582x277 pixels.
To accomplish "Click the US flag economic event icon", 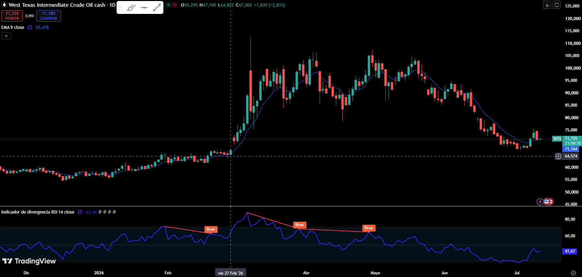I will coord(546,202).
